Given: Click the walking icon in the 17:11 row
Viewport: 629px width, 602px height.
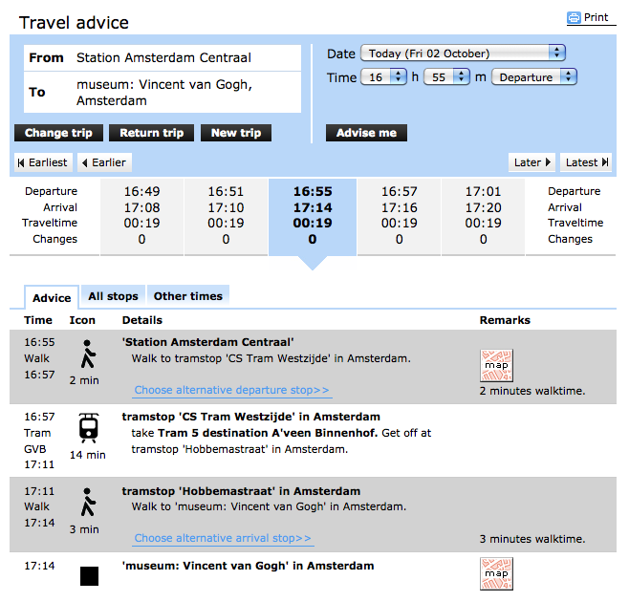Looking at the screenshot, I should 88,504.
